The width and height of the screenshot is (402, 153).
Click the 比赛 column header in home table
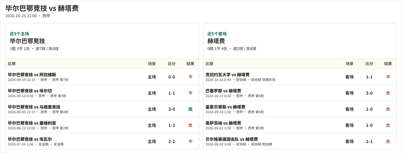tap(12, 64)
